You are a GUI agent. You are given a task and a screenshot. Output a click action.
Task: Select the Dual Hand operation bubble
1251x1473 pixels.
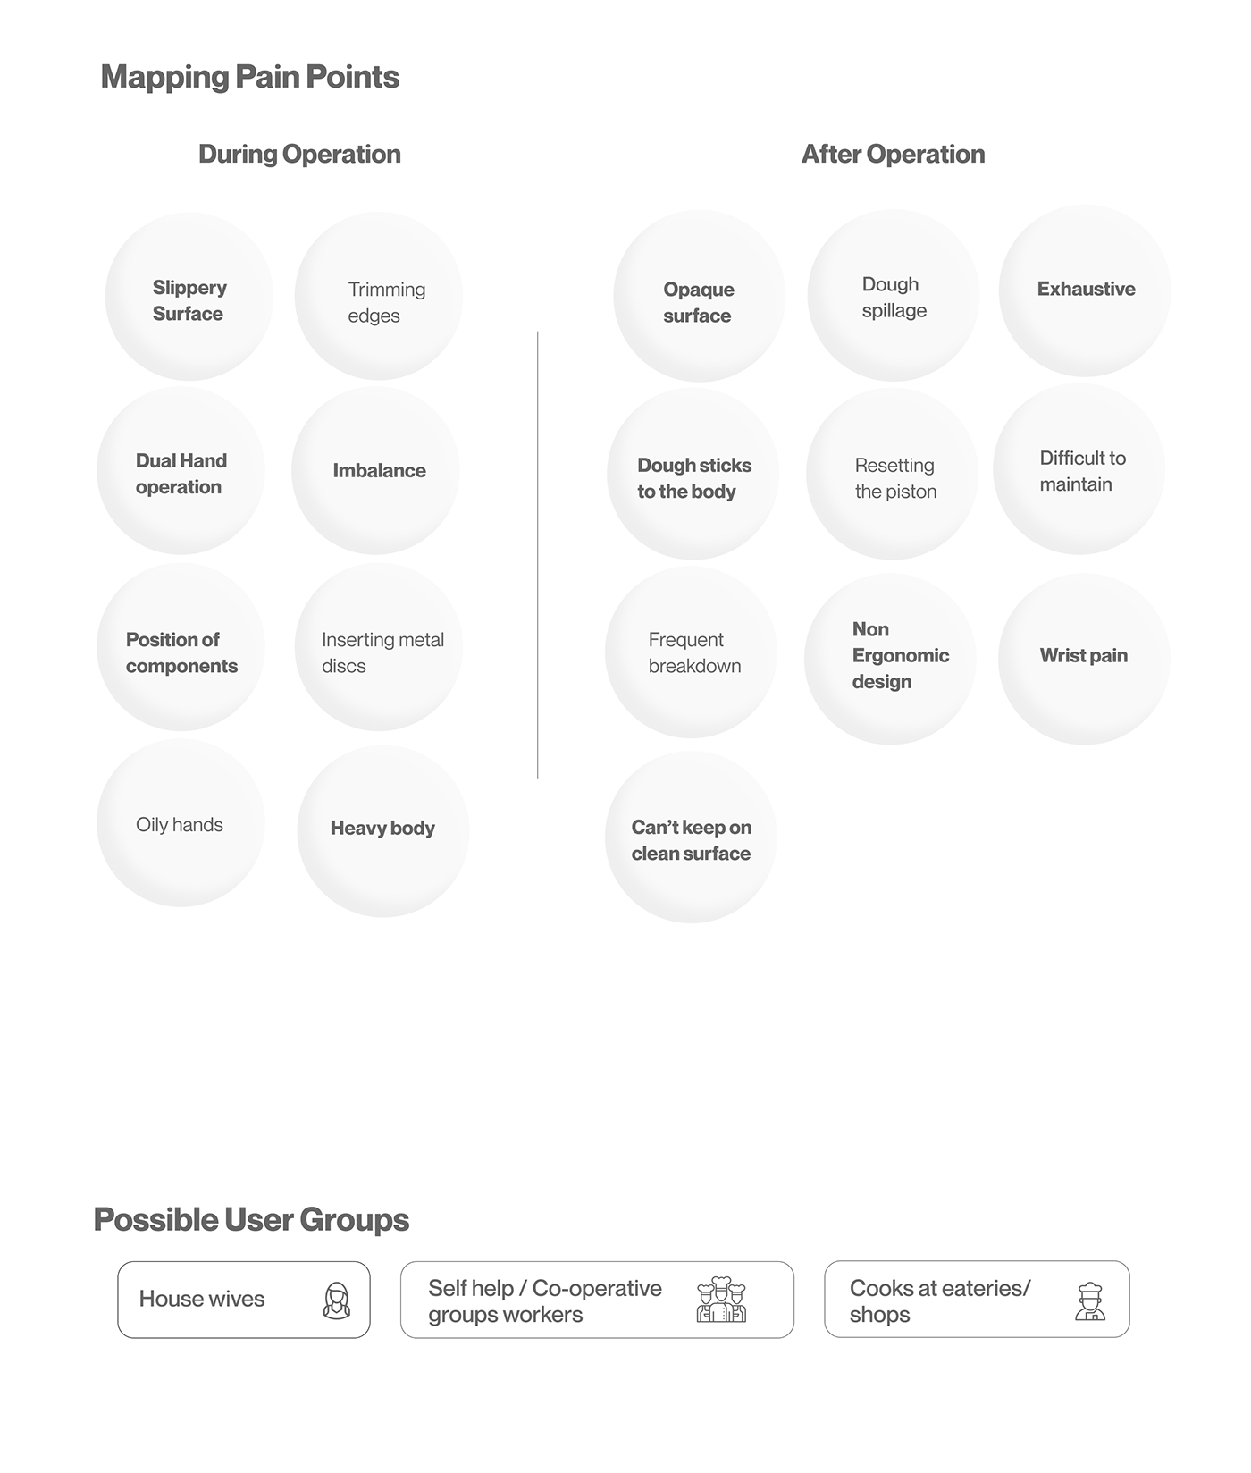[181, 471]
